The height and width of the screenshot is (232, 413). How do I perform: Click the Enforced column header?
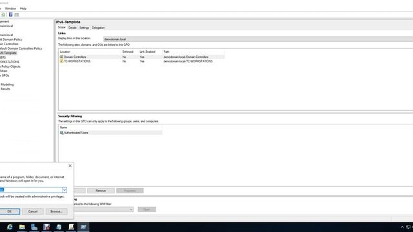(130, 52)
